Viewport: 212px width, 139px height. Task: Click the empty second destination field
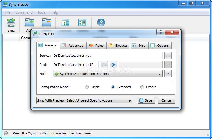pos(141,65)
